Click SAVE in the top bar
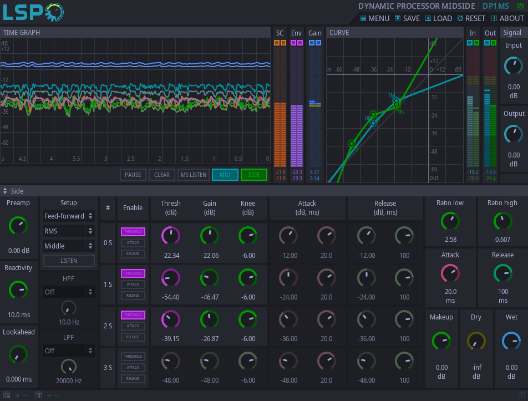This screenshot has width=528, height=401. tap(408, 18)
